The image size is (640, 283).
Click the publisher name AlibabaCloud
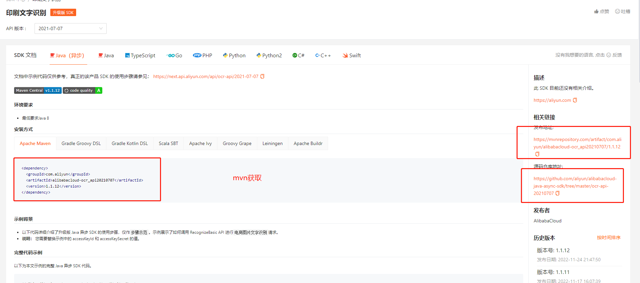[x=547, y=221]
